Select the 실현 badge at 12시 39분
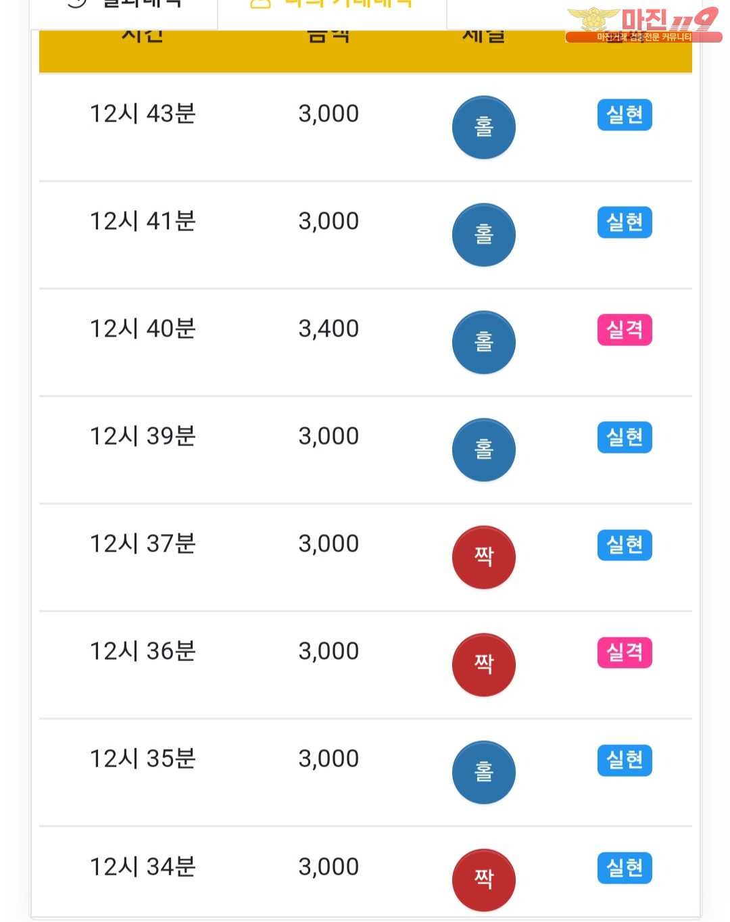This screenshot has height=922, width=730. click(x=625, y=437)
